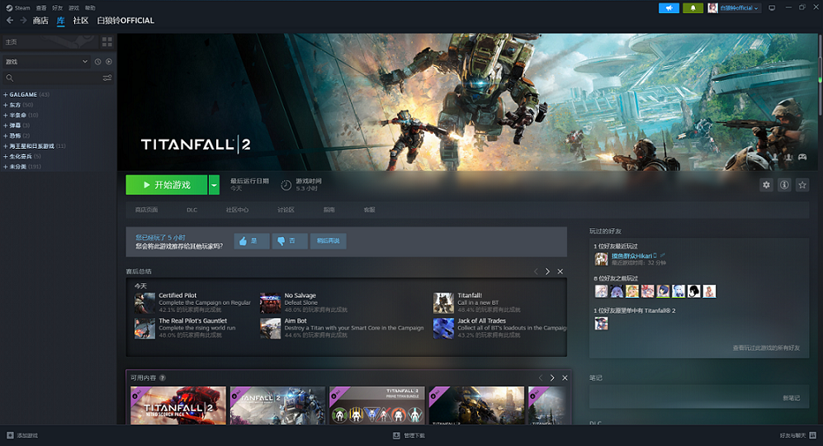Open the 游戏 filter dropdown

(46, 61)
